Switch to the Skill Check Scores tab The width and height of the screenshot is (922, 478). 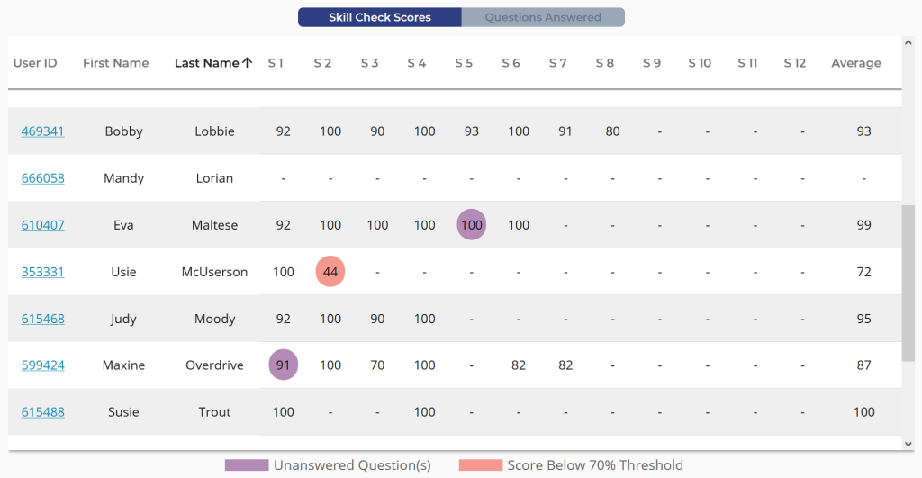click(379, 17)
